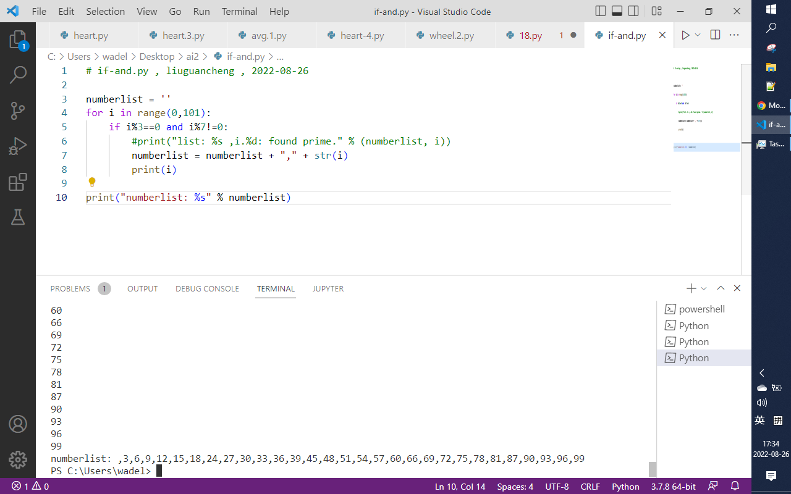Open the Run and Debug view
The width and height of the screenshot is (791, 494).
point(18,146)
